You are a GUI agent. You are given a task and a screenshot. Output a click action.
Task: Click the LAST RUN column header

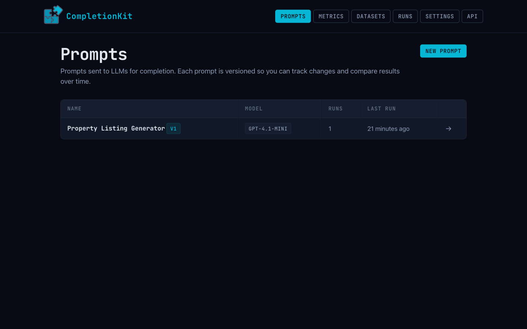point(381,109)
